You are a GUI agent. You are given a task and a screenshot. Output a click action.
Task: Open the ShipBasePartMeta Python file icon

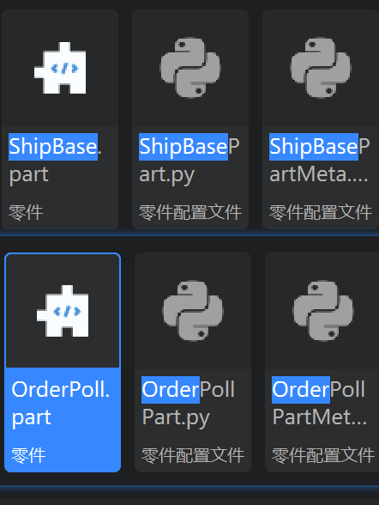click(x=321, y=68)
